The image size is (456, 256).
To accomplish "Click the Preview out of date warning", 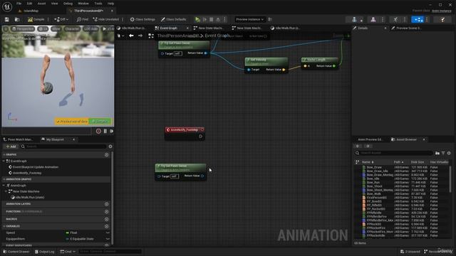I will click(x=71, y=122).
